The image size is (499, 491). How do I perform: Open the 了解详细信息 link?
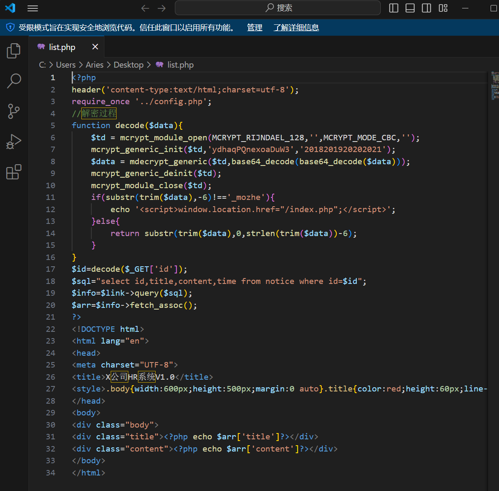[296, 28]
